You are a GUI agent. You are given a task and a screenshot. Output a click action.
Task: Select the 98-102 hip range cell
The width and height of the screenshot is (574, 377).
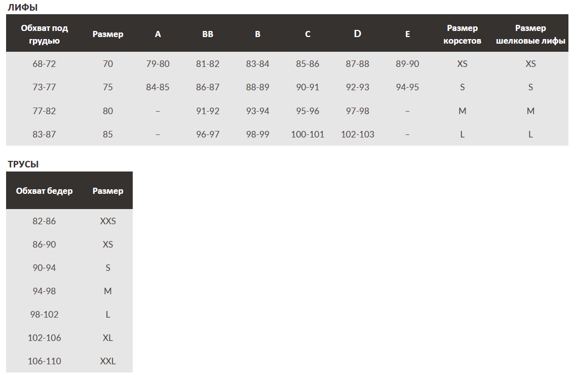pos(45,315)
